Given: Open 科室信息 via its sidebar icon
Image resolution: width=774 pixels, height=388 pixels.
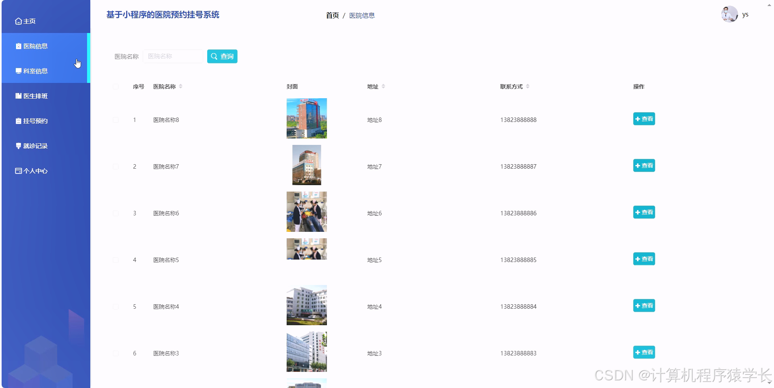Looking at the screenshot, I should point(18,71).
